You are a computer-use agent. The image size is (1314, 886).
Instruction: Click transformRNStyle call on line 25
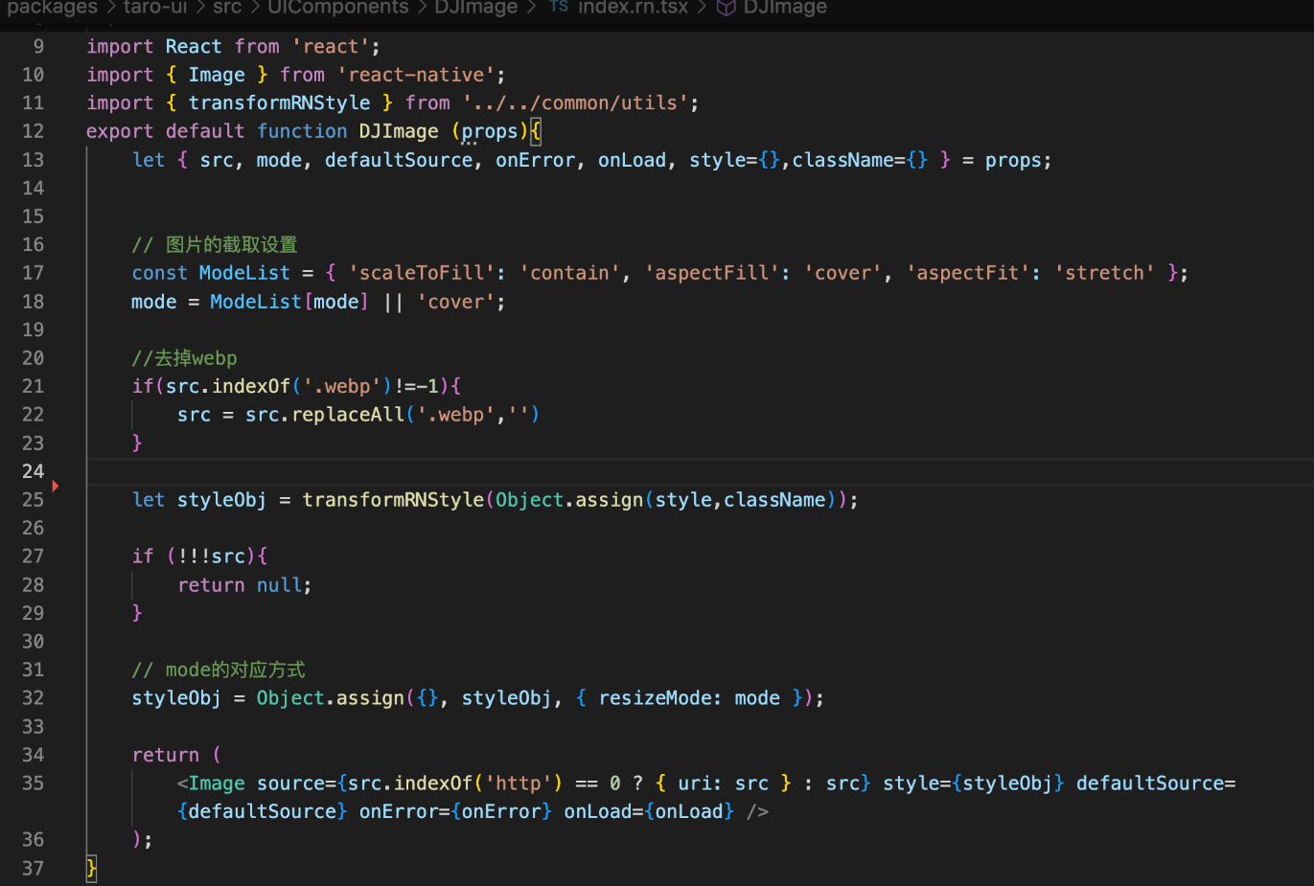(393, 500)
